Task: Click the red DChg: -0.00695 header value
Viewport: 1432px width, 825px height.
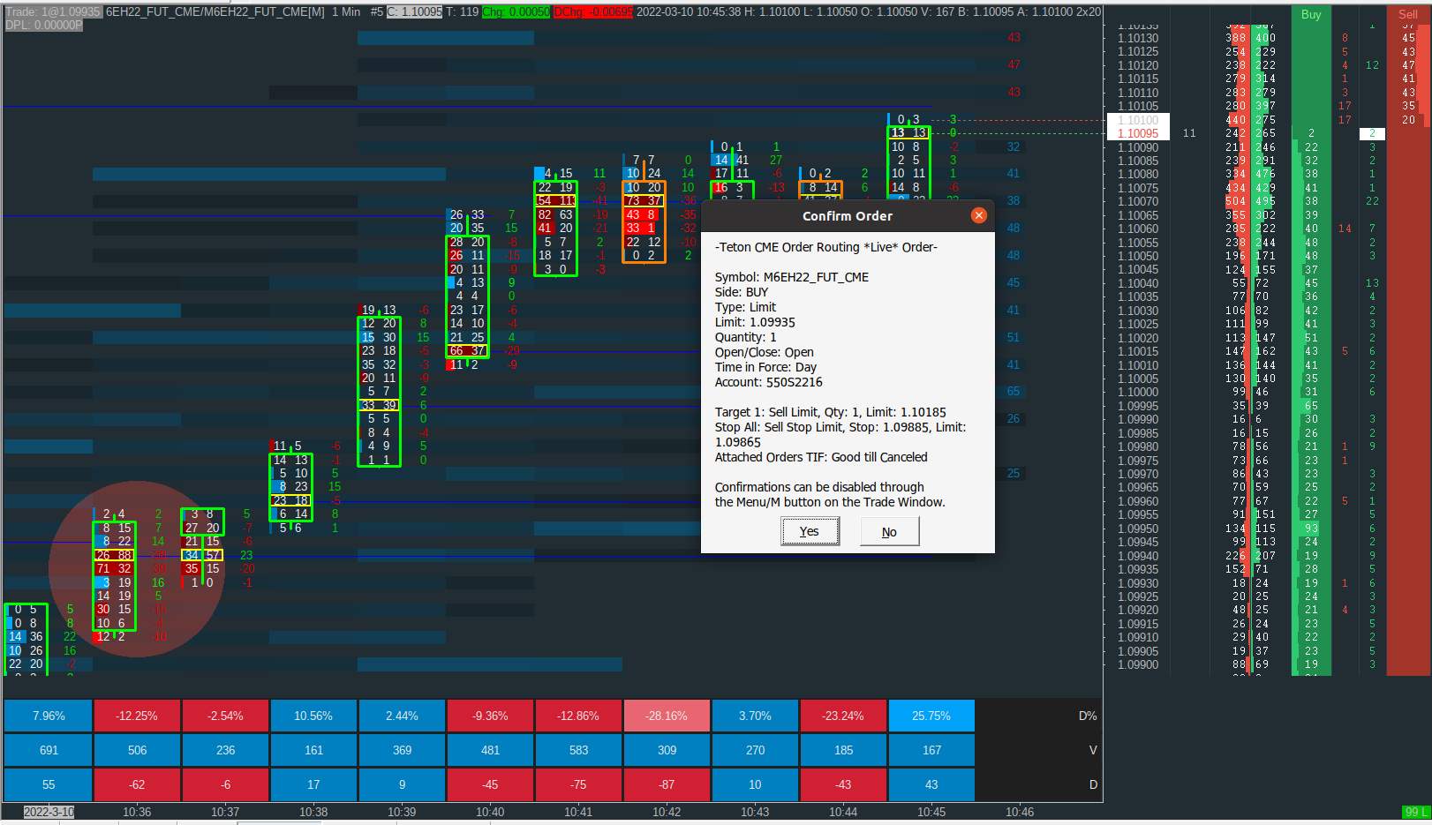Action: [593, 12]
